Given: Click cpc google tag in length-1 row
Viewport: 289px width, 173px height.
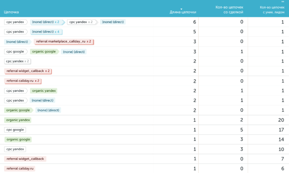Looking at the screenshot, I should click(x=15, y=130).
